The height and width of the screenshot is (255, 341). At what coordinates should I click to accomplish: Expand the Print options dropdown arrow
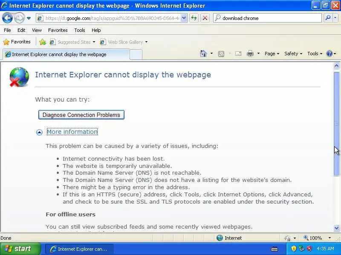(x=258, y=54)
